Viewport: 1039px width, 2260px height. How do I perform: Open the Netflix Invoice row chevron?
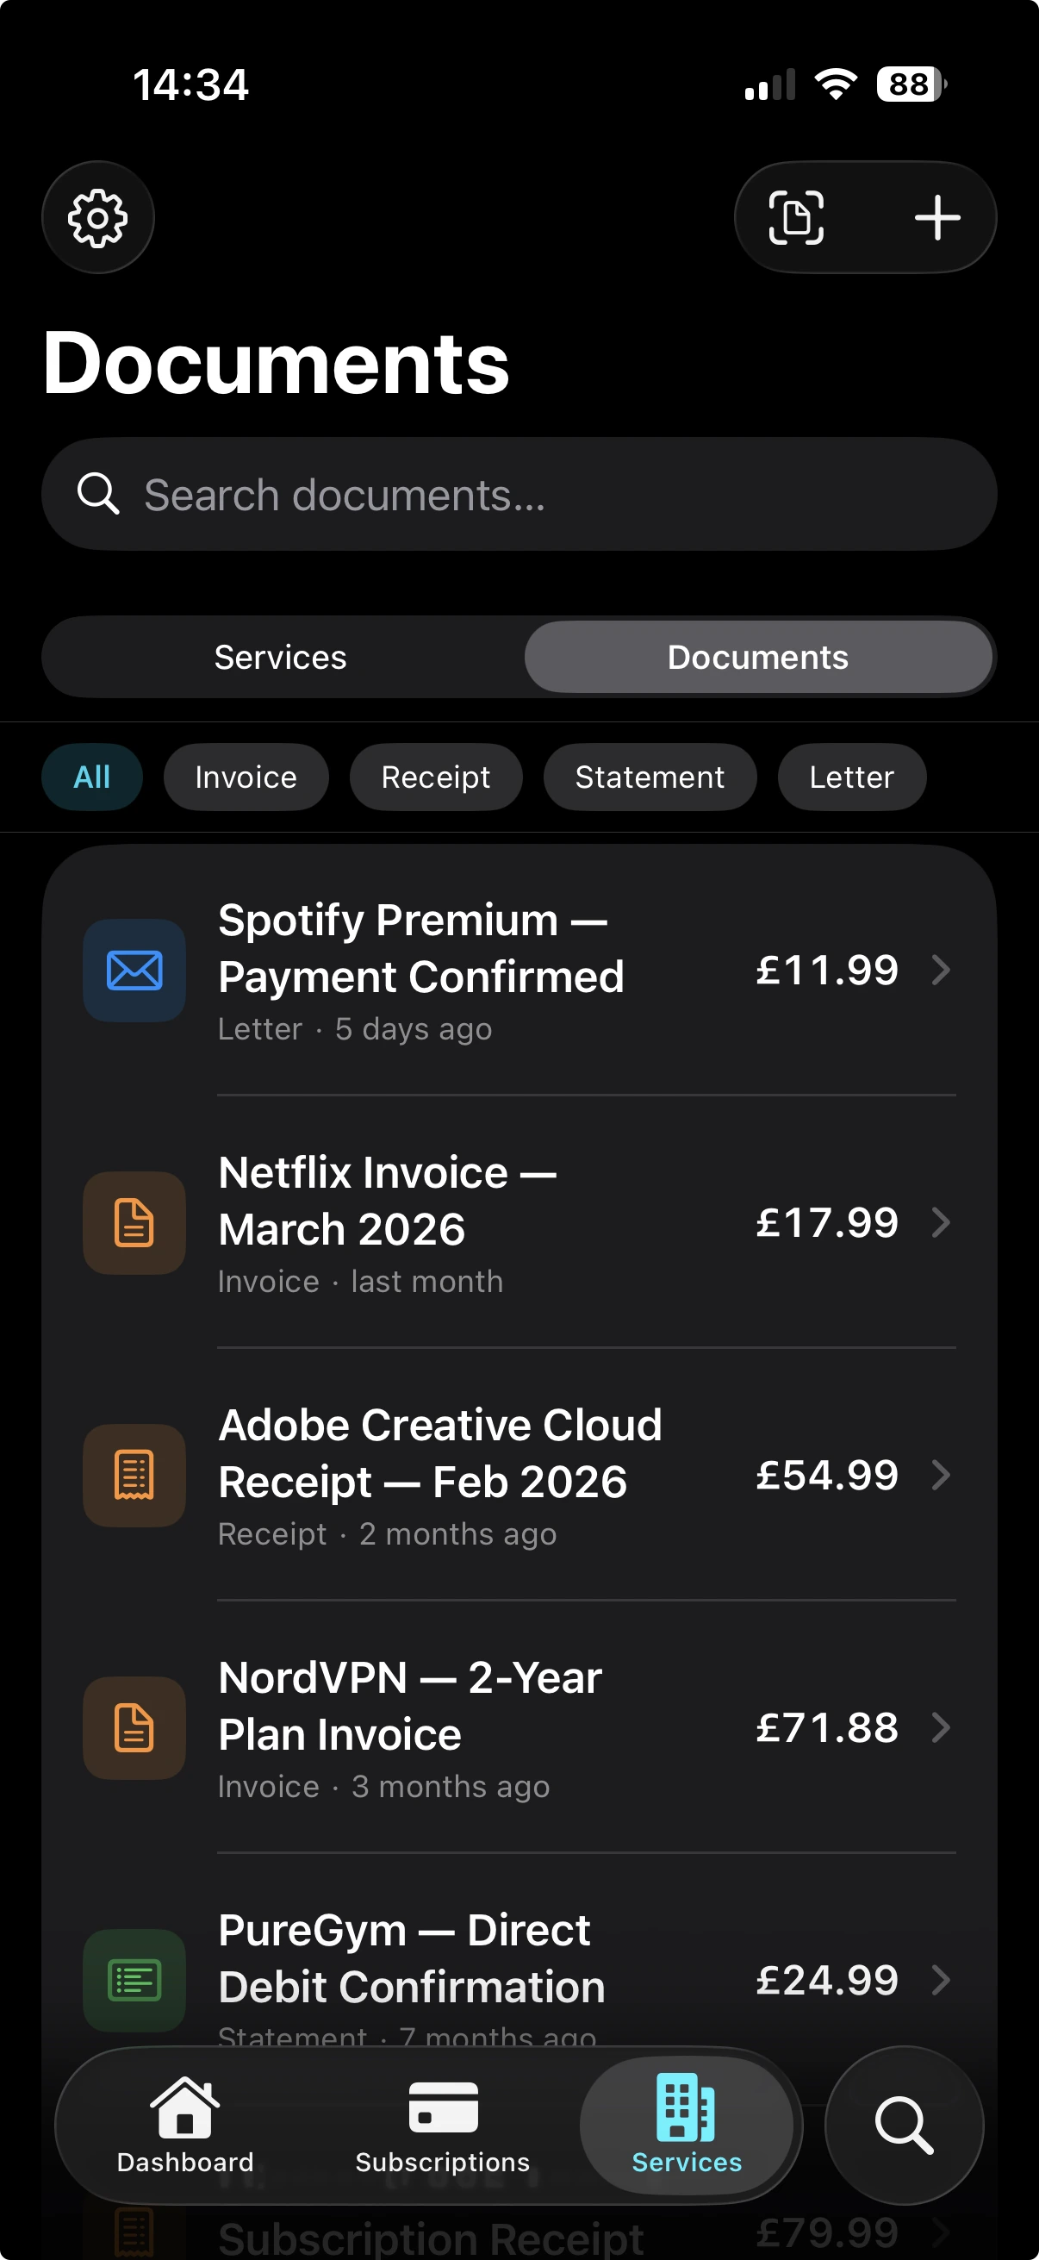[941, 1223]
